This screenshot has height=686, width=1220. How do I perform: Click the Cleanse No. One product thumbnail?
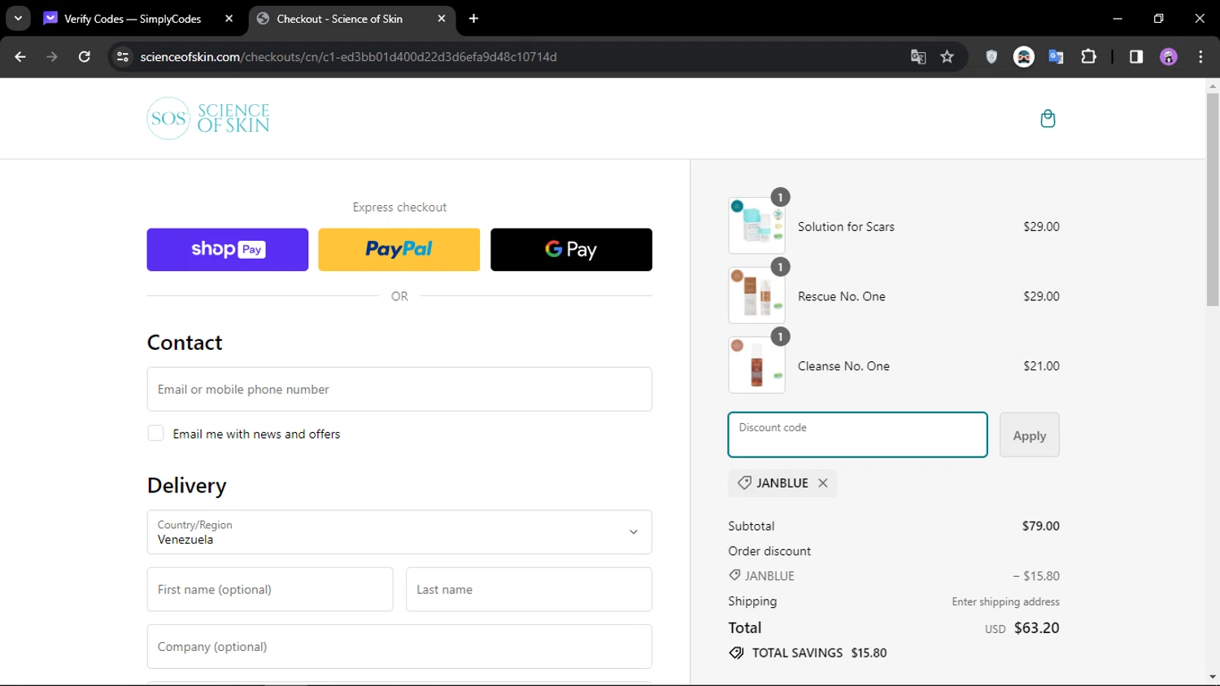[756, 365]
